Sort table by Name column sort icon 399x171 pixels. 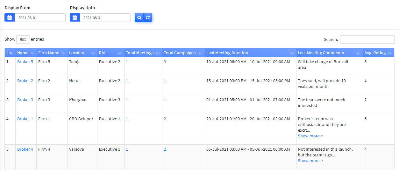[x=32, y=53]
